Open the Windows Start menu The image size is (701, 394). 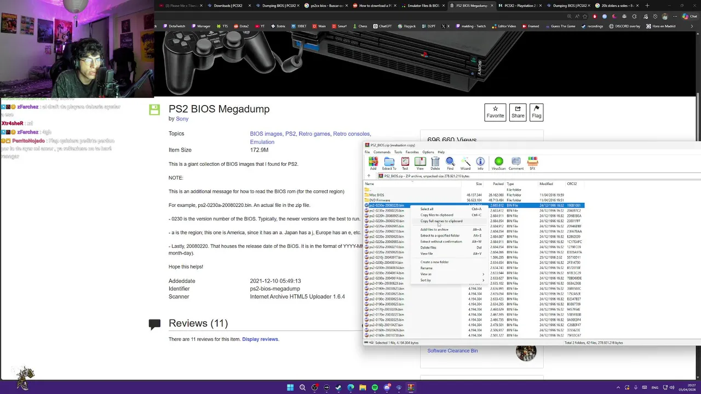click(x=290, y=387)
